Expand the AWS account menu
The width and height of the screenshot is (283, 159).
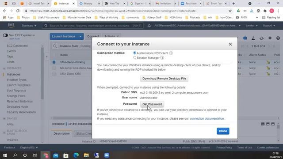197,26
